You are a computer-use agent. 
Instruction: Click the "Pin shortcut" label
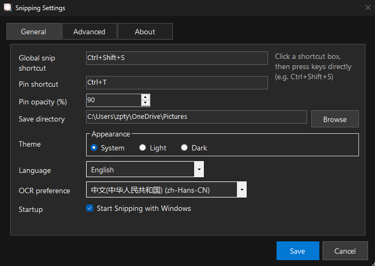[x=39, y=84]
